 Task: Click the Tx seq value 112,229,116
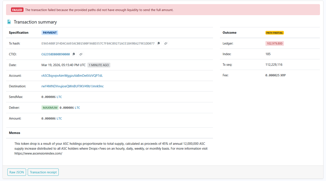coord(274,65)
